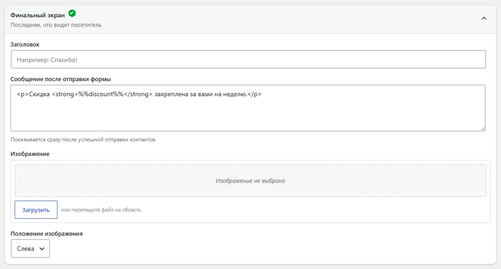Click the Сообщение после отправки формы label
501x269 pixels.
pyautogui.click(x=61, y=79)
